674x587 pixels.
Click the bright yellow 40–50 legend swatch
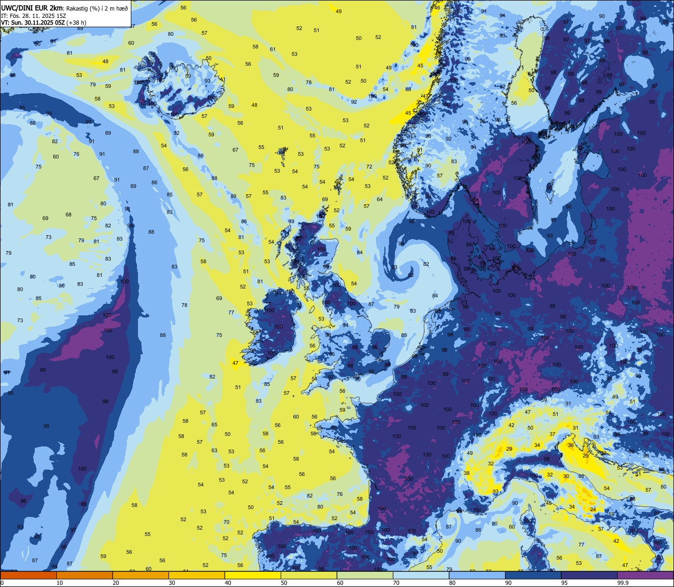(x=253, y=575)
